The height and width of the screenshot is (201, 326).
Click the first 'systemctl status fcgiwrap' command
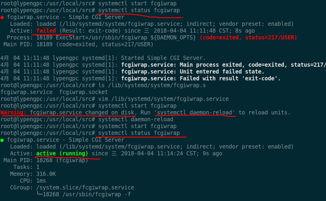coord(139,11)
